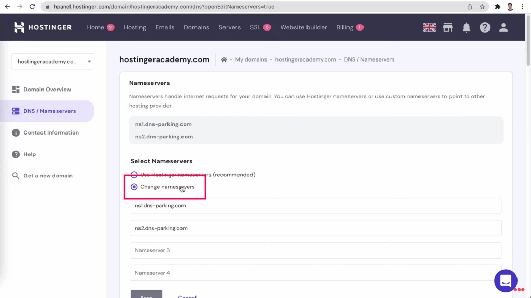531x298 pixels.
Task: Select Change nameservers radio option
Action: pyautogui.click(x=134, y=187)
